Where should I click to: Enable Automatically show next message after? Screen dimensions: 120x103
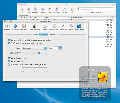point(9,64)
